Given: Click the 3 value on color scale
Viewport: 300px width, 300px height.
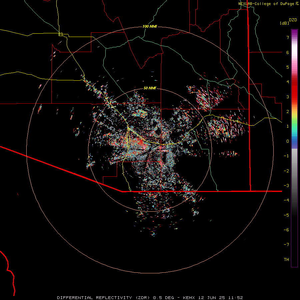Looking at the screenshot, I should 288,97.
